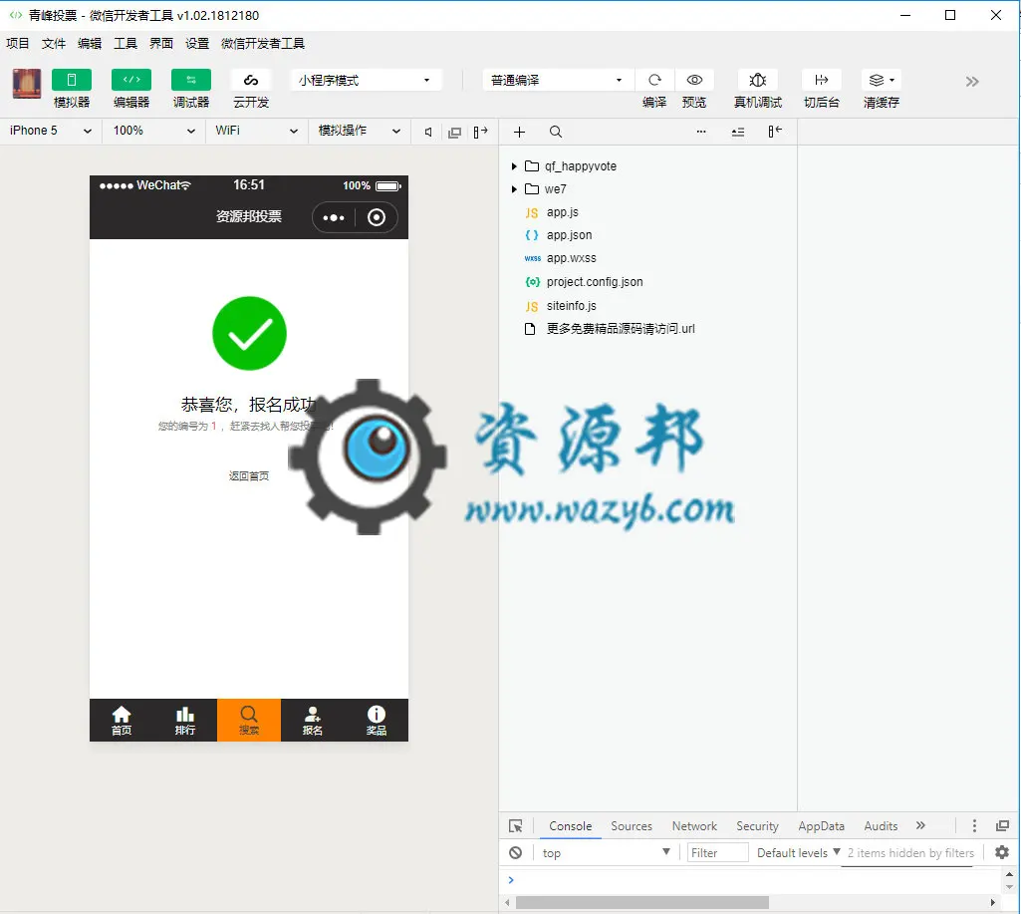Expand the toolbar overflow chevrons

(972, 82)
